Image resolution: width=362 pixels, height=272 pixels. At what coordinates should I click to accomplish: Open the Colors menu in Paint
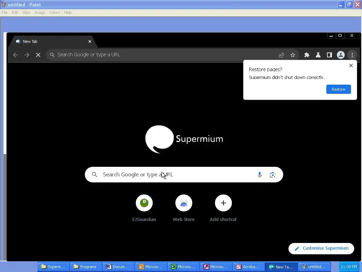click(x=54, y=12)
